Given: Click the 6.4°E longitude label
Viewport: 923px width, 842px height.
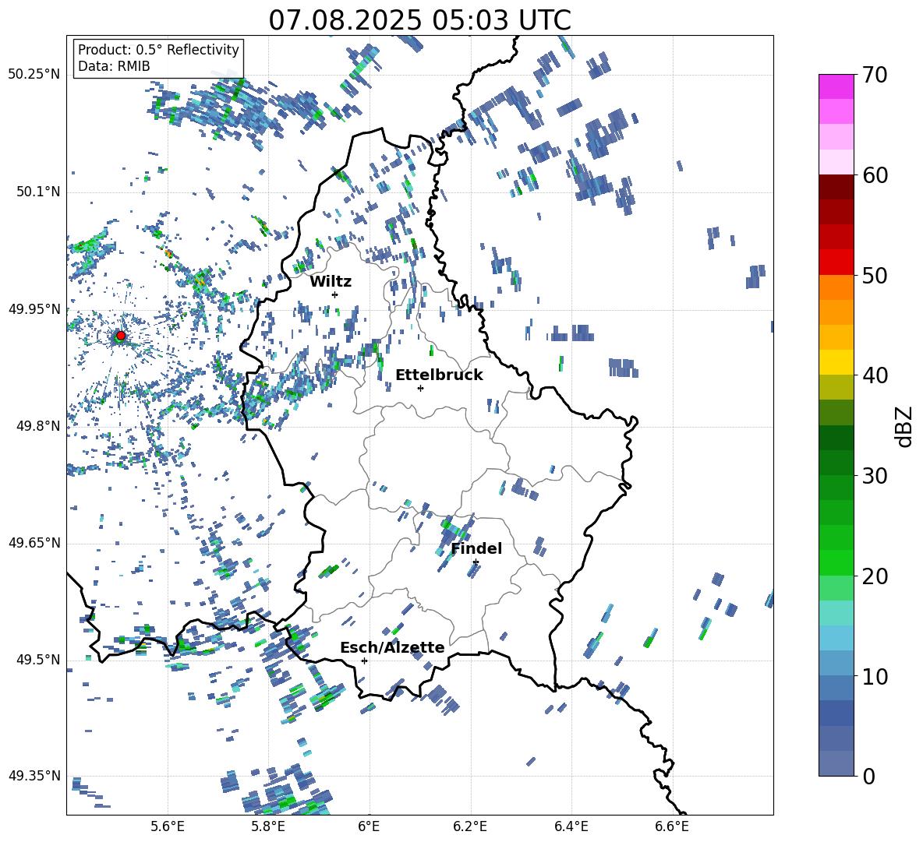Looking at the screenshot, I should [x=571, y=826].
